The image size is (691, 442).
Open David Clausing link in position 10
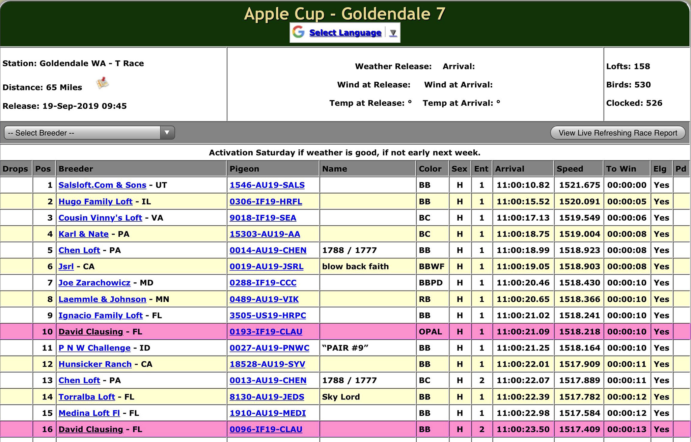(91, 332)
